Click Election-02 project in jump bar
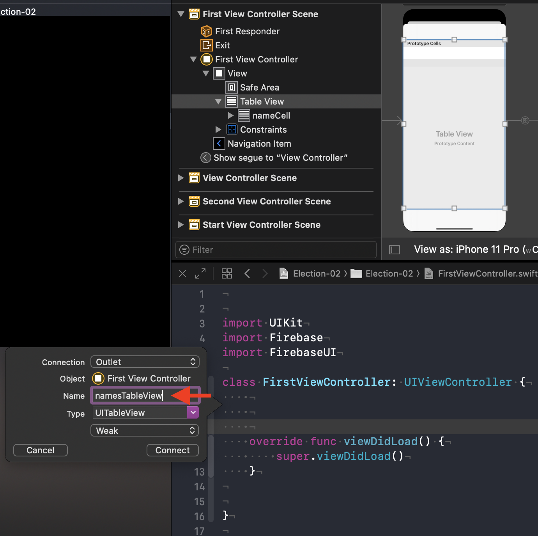Viewport: 538px width, 536px height. 317,273
